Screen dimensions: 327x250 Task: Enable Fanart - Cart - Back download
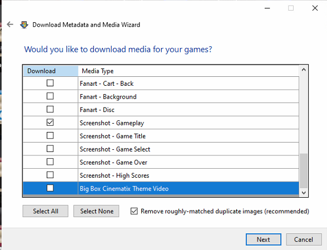[50, 83]
